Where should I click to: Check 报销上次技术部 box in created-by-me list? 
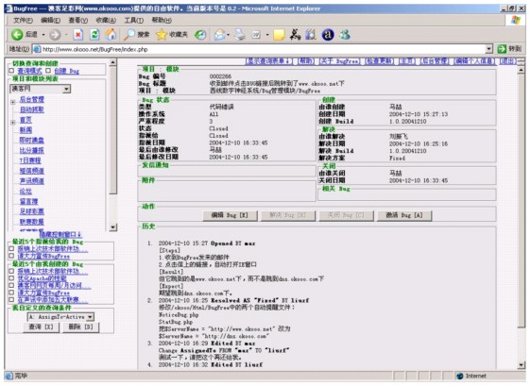(11, 271)
